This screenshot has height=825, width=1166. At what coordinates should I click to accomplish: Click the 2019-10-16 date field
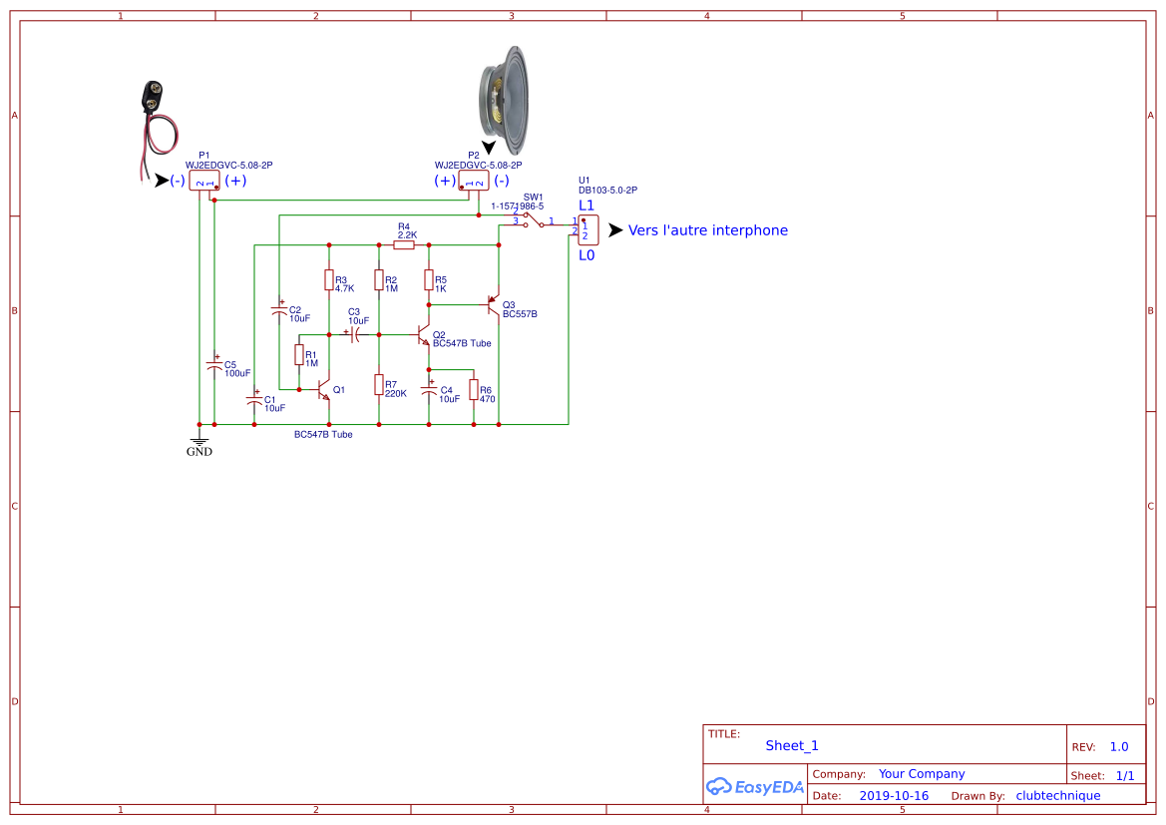point(896,795)
